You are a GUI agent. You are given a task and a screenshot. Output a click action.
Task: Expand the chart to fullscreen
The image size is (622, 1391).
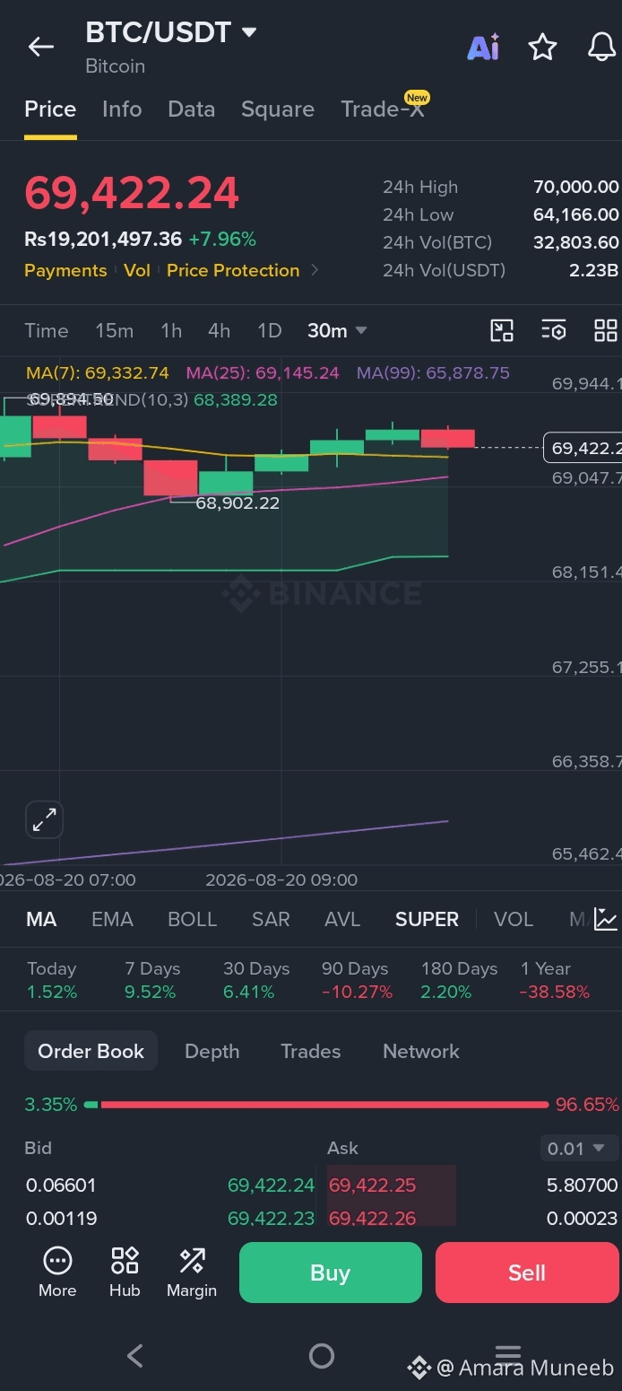[44, 819]
